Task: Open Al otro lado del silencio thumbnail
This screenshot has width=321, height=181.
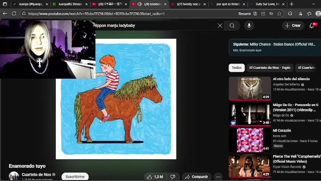Action: [250, 88]
